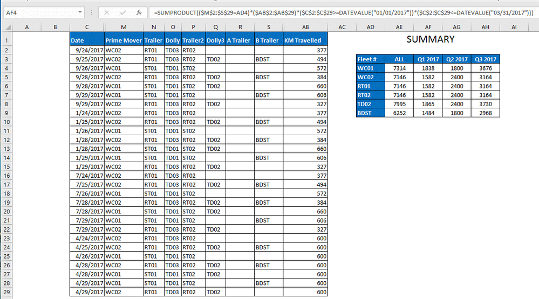Click the KM value 600 in row 29
Screen dimensions: 539x299
[305, 292]
